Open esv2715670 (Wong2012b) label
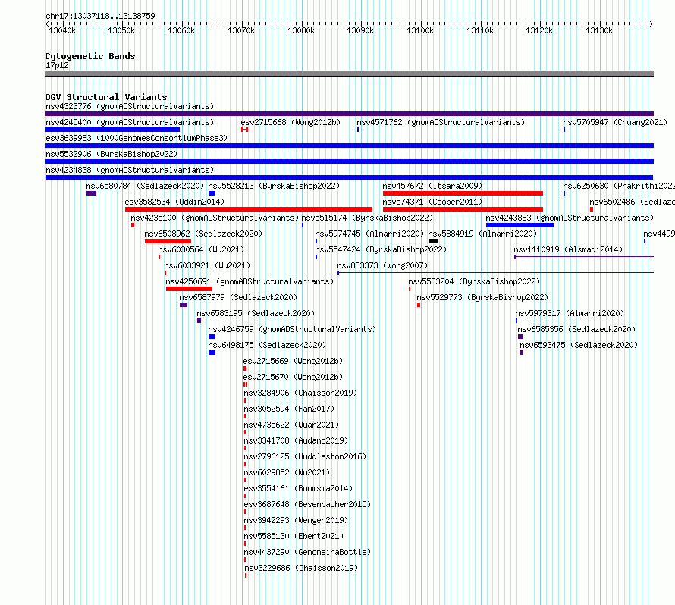 (x=293, y=377)
